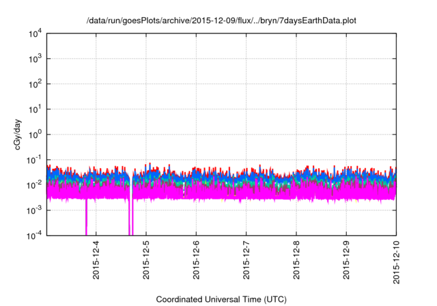Screen dimensions: 437x306
Task: Click the 2015-12-6 date tick label
Action: tap(196, 260)
